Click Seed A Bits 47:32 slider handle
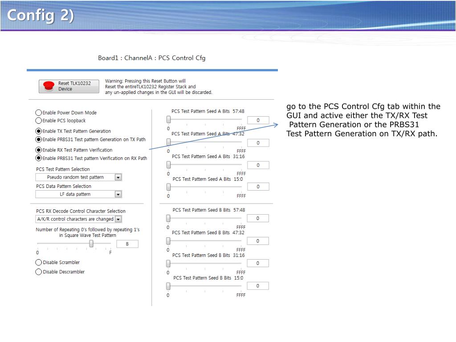Screen dimensions: 456x342 tap(168, 142)
